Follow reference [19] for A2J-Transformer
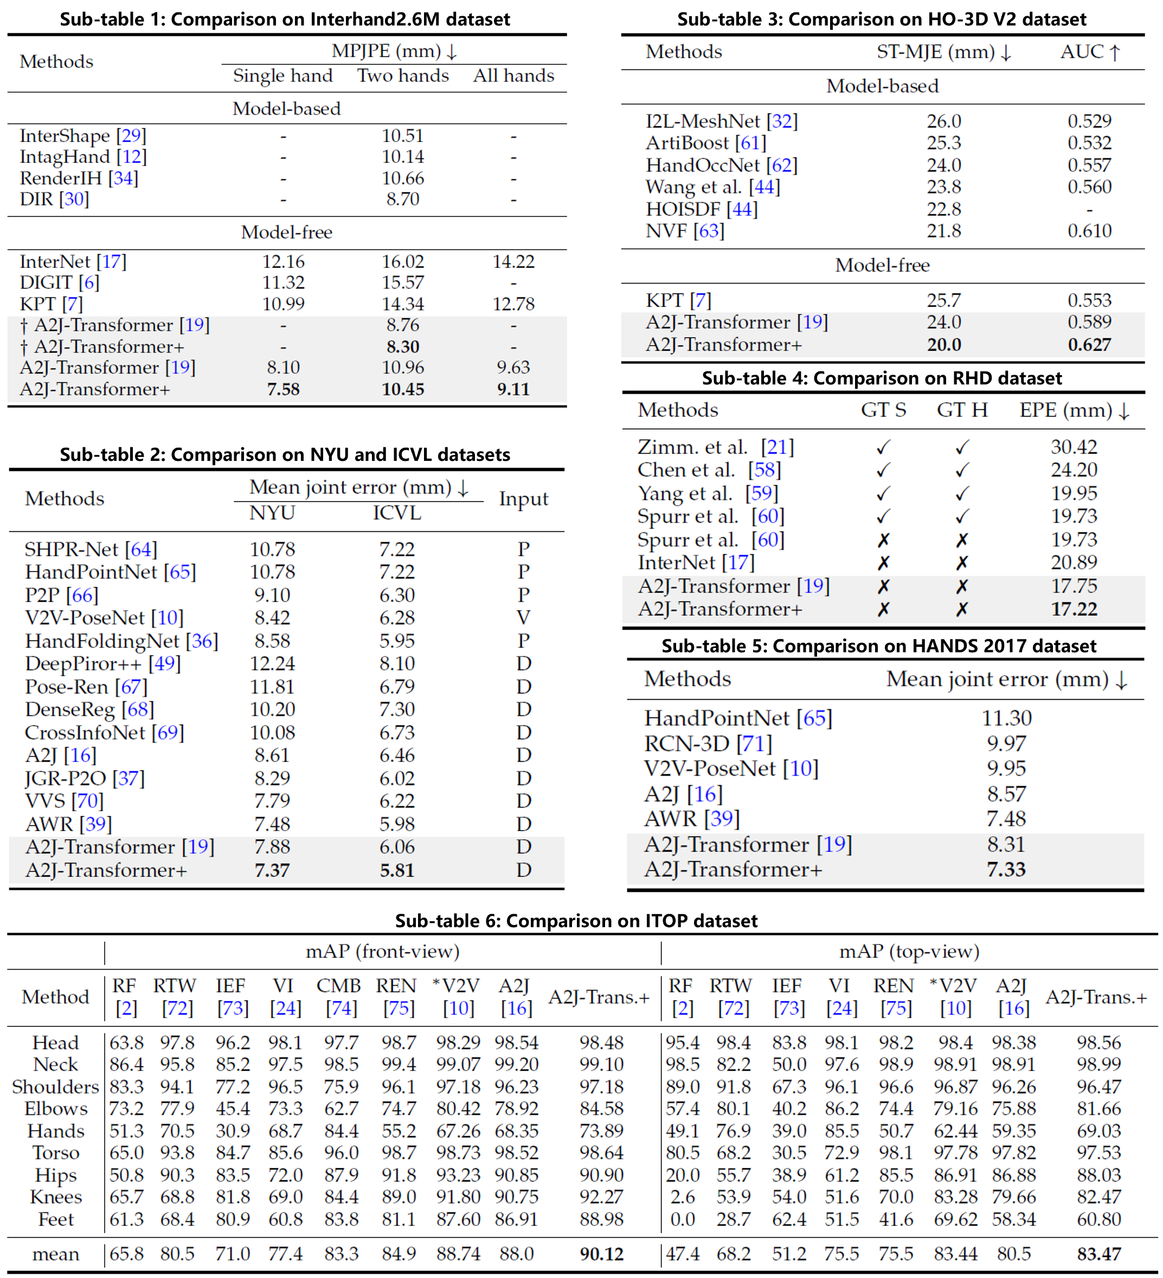This screenshot has height=1278, width=1163. click(x=195, y=325)
